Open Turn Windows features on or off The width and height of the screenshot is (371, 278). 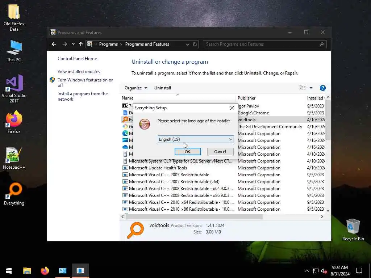click(85, 83)
